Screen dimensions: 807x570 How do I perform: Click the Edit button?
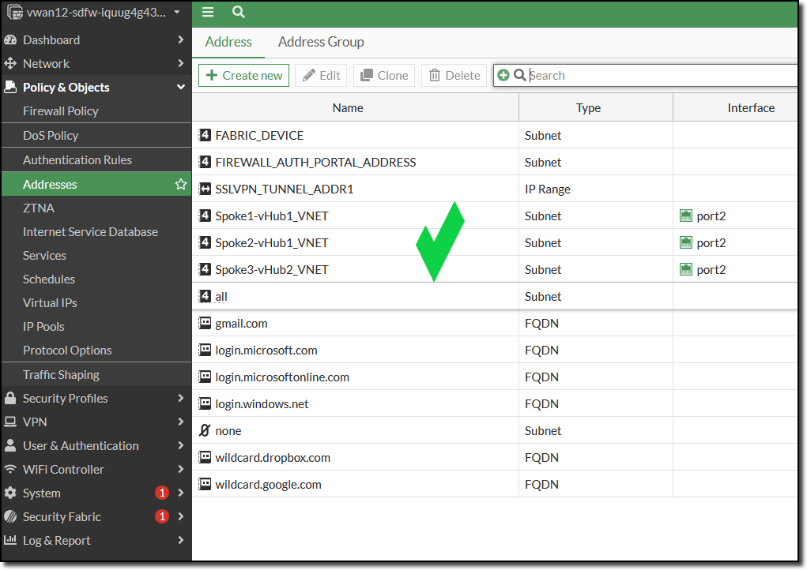point(321,76)
